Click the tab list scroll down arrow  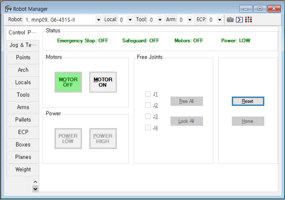point(35,189)
